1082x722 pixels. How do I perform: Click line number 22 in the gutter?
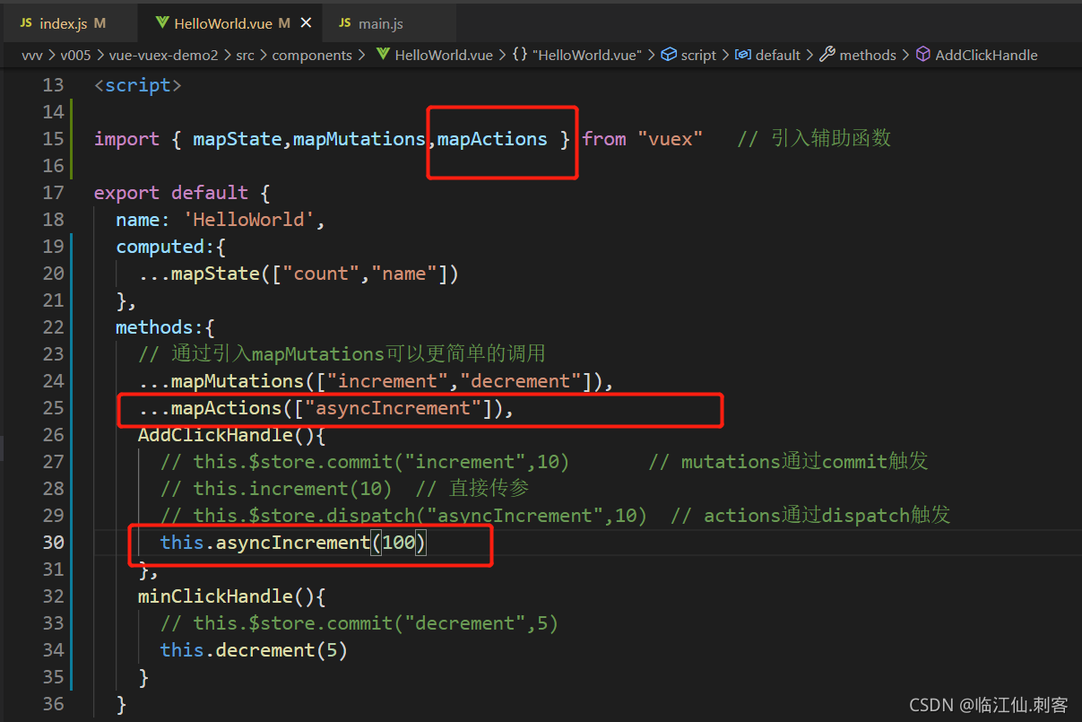(54, 327)
